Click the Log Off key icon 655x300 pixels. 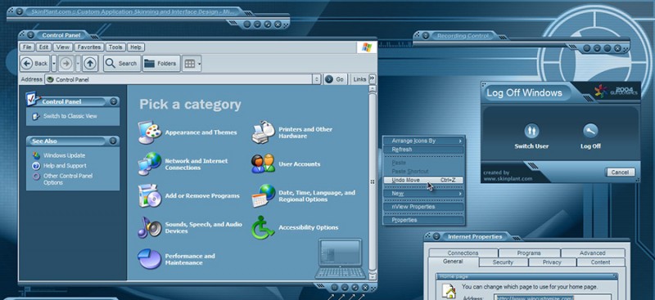coord(590,131)
